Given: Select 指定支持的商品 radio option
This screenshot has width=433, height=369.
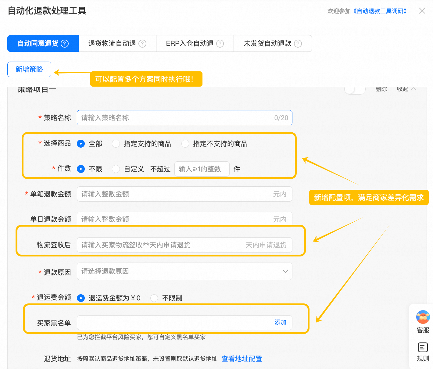Looking at the screenshot, I should tap(116, 144).
